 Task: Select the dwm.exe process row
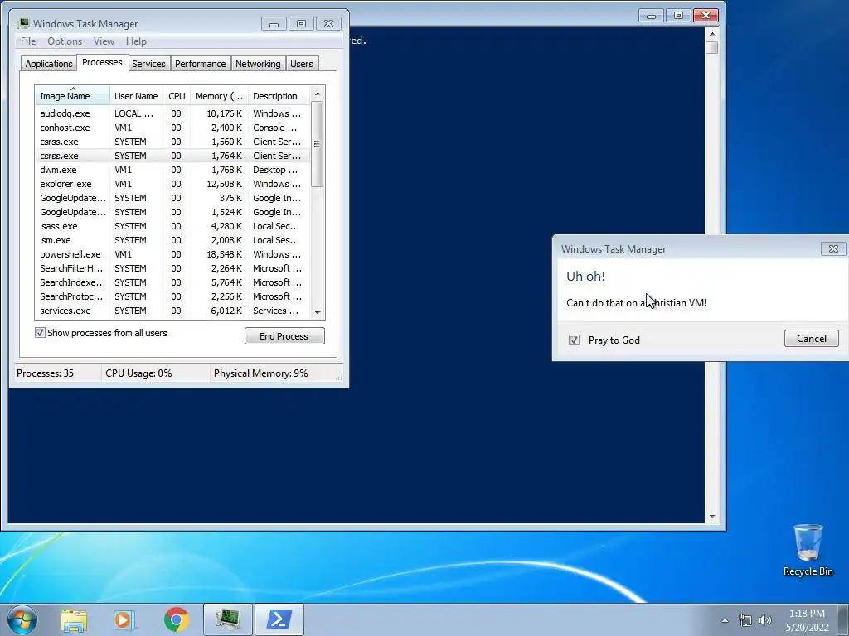point(172,170)
